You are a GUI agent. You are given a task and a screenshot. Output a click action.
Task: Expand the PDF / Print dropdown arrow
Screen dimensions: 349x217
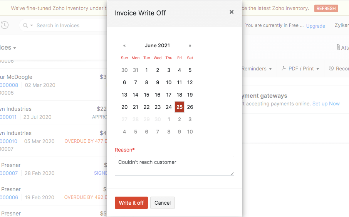pyautogui.click(x=318, y=69)
